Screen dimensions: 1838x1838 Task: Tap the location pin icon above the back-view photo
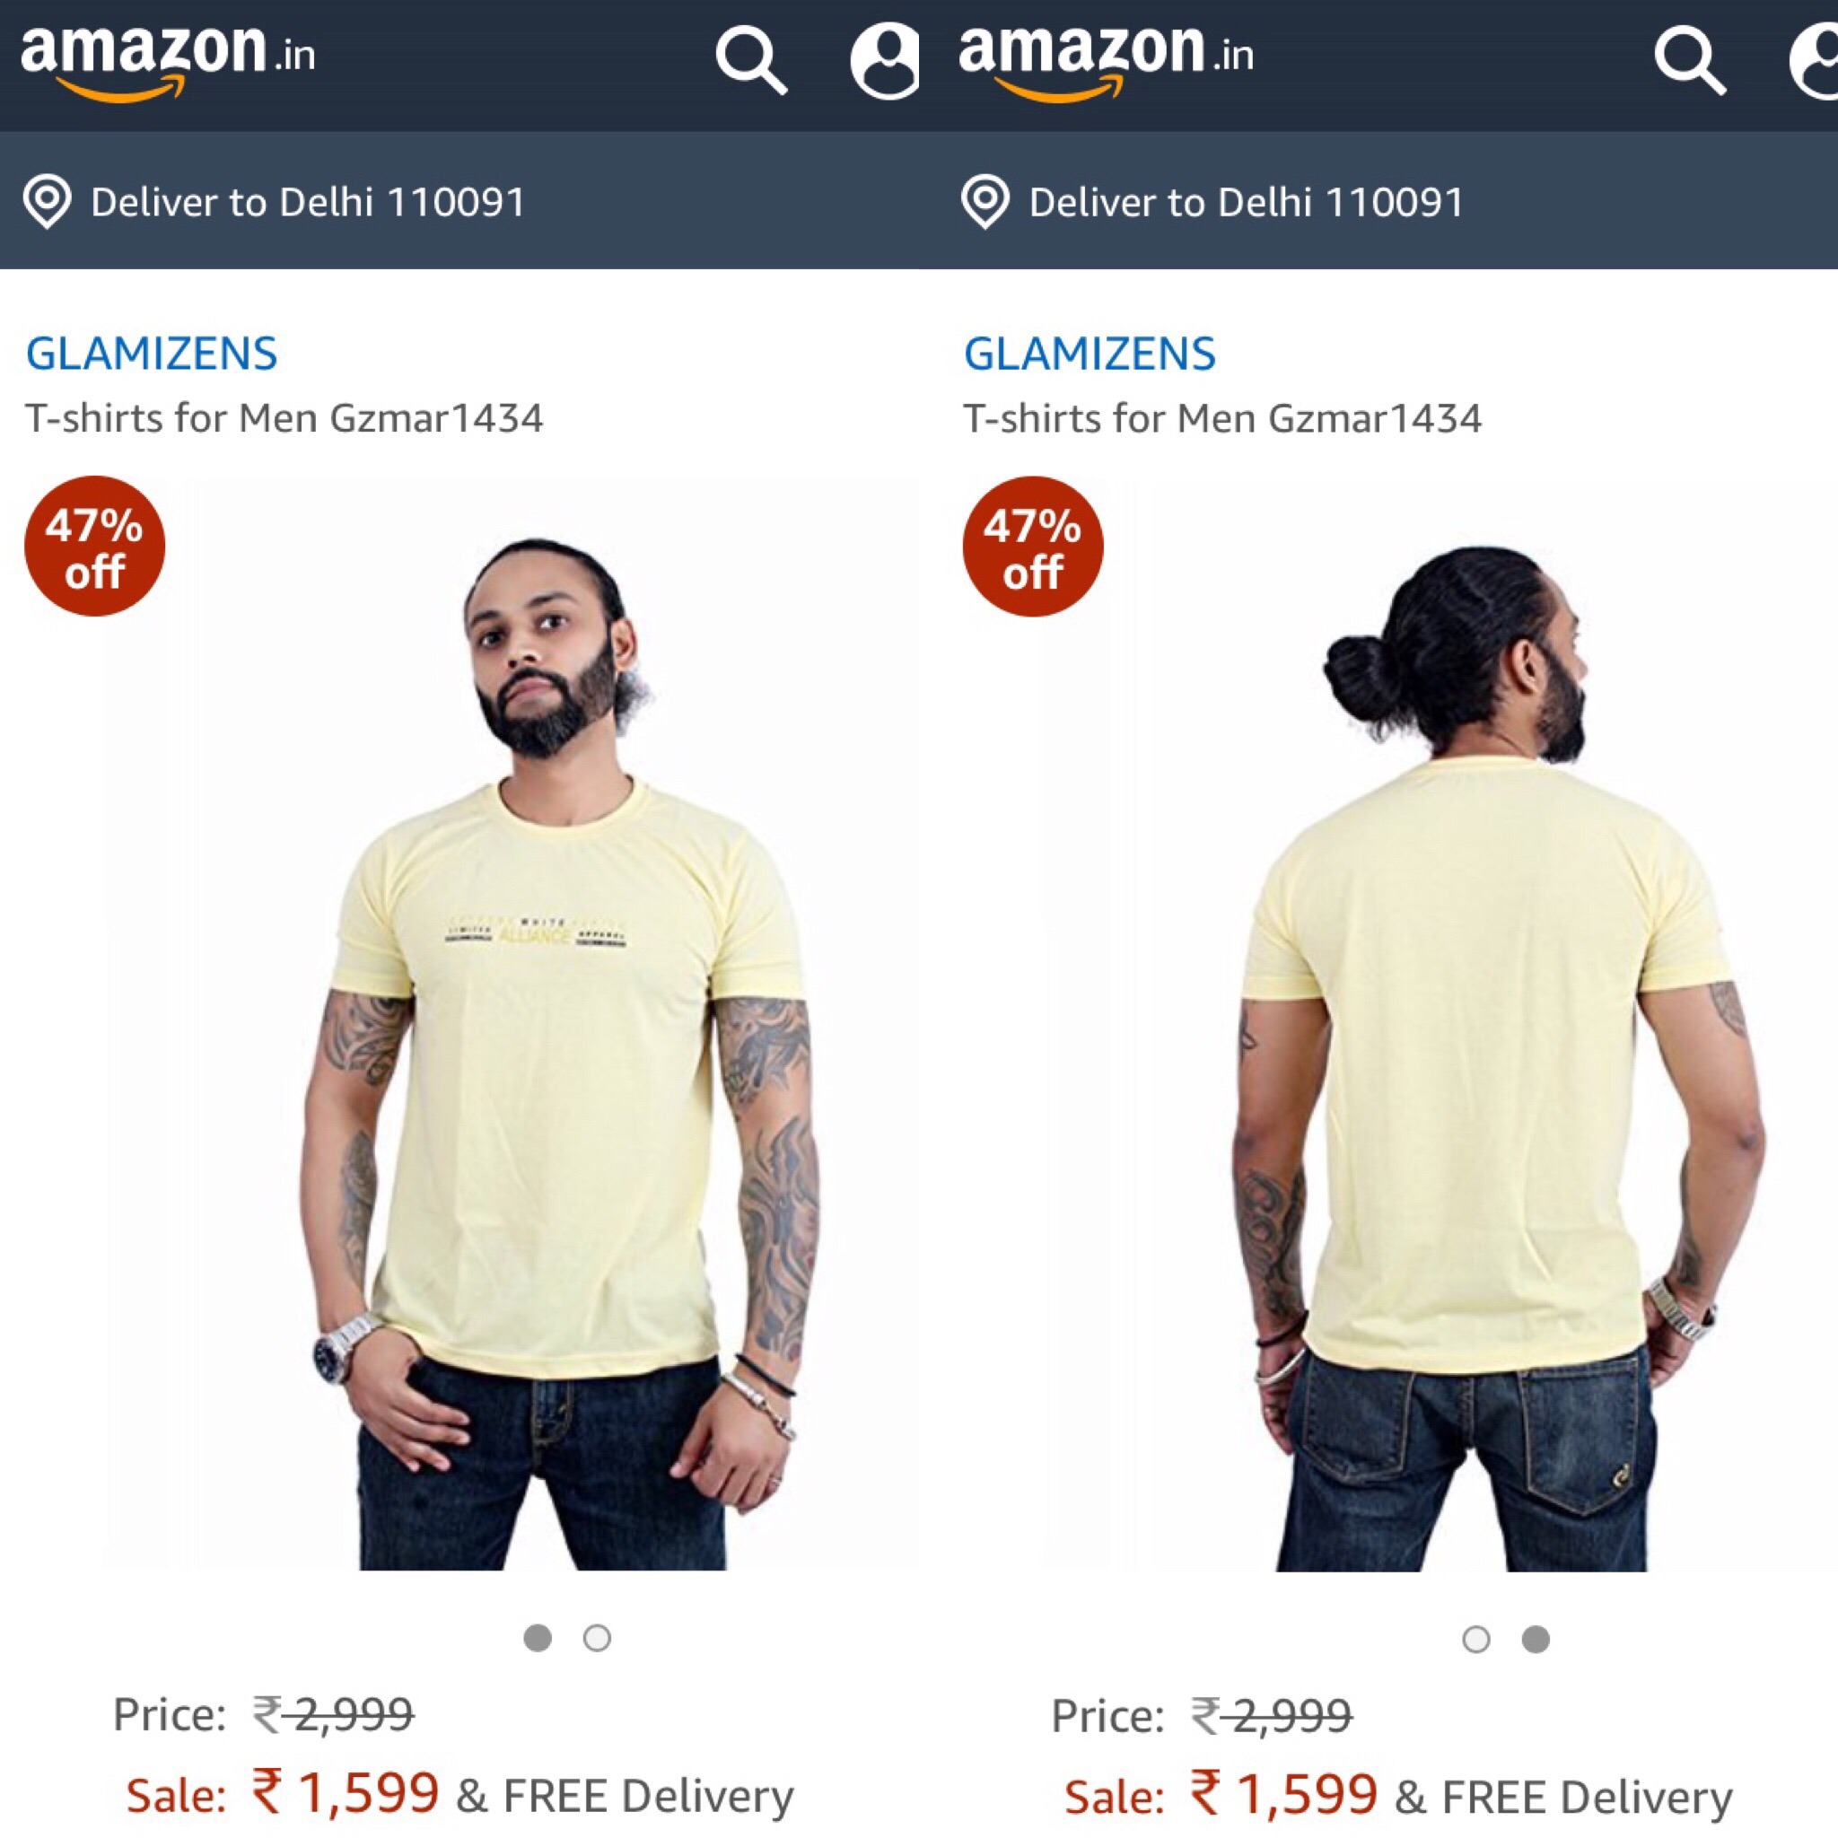point(985,202)
